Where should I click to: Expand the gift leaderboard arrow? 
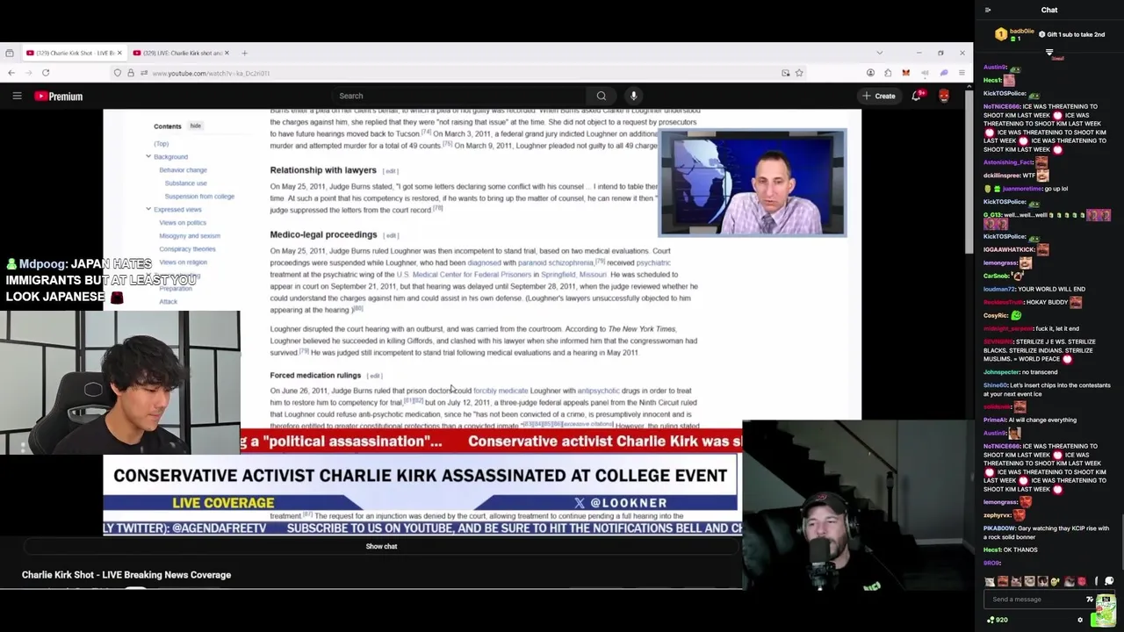tap(1049, 53)
